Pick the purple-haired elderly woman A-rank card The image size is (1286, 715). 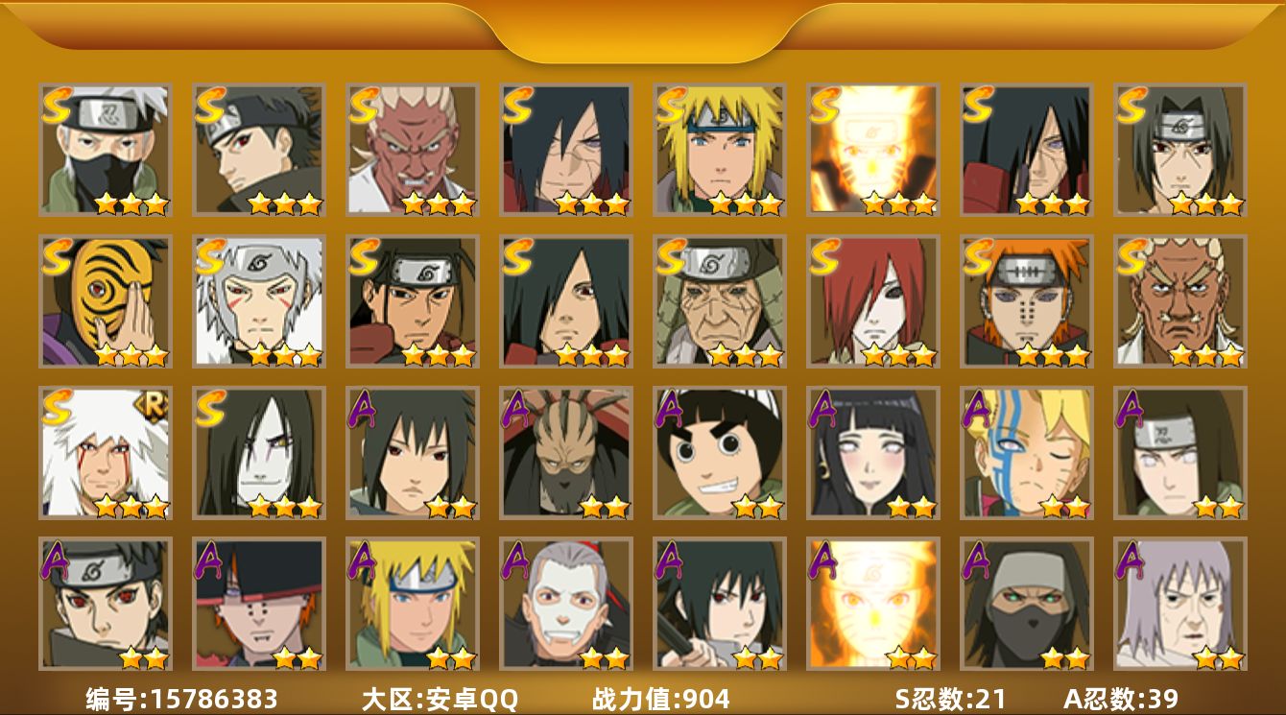(1180, 604)
